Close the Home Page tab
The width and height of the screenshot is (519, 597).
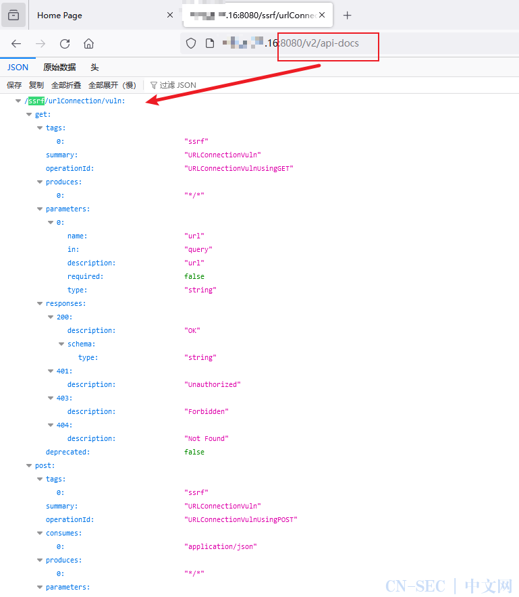coord(170,15)
